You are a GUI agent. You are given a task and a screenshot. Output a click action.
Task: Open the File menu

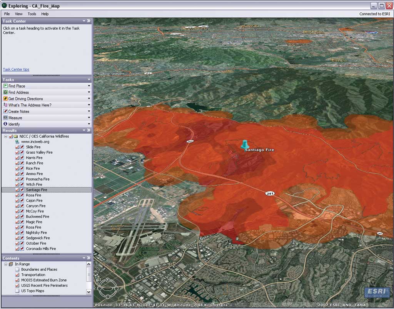pos(7,14)
